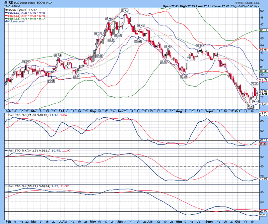The height and width of the screenshot is (224, 268).
Task: Click the $USD chart title symbol
Action: coord(10,2)
